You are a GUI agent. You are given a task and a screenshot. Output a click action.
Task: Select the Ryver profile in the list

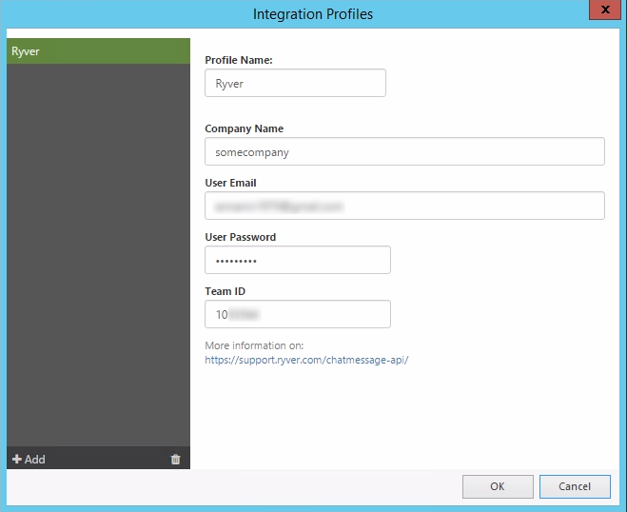pos(98,51)
